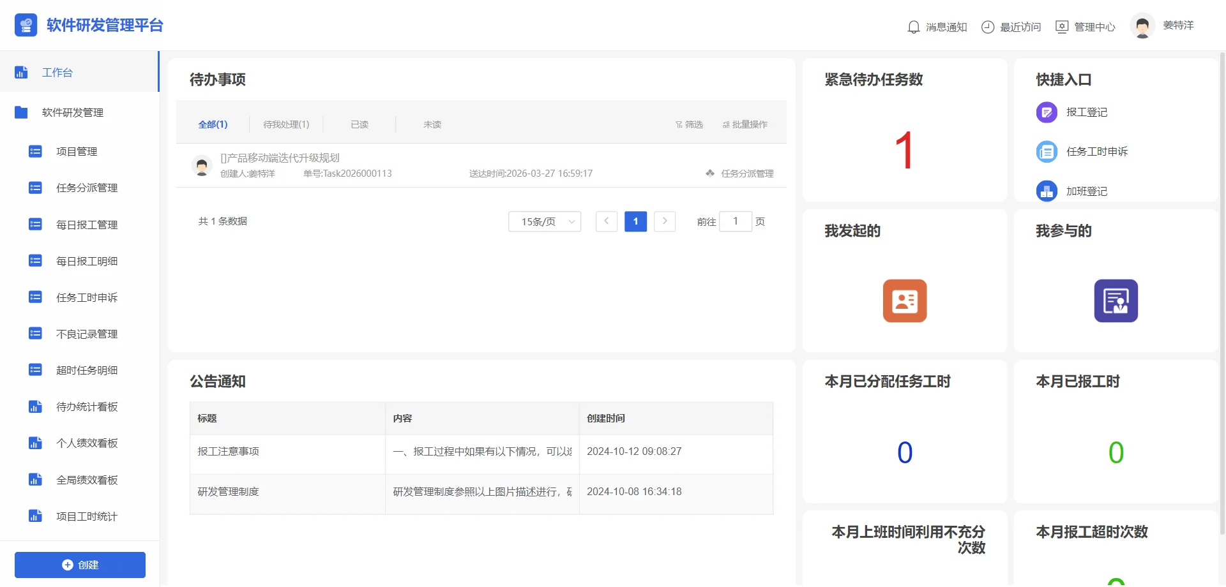The width and height of the screenshot is (1226, 587).
Task: Click the urgent task count 1
Action: point(904,151)
